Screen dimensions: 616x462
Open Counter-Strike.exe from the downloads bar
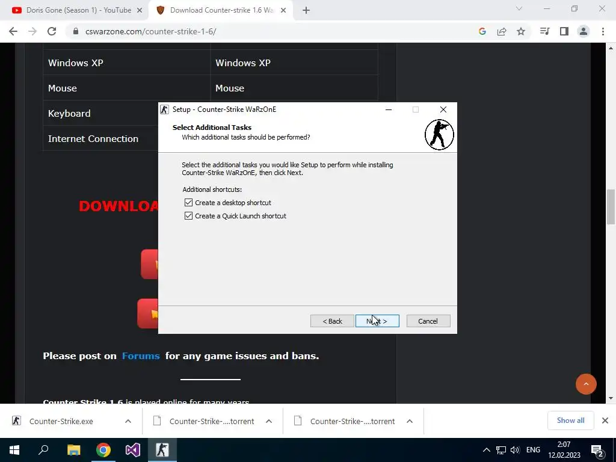(x=61, y=421)
